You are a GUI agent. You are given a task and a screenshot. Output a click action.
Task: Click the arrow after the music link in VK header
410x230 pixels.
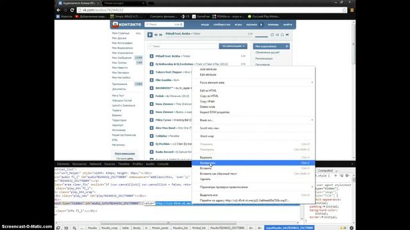click(261, 24)
